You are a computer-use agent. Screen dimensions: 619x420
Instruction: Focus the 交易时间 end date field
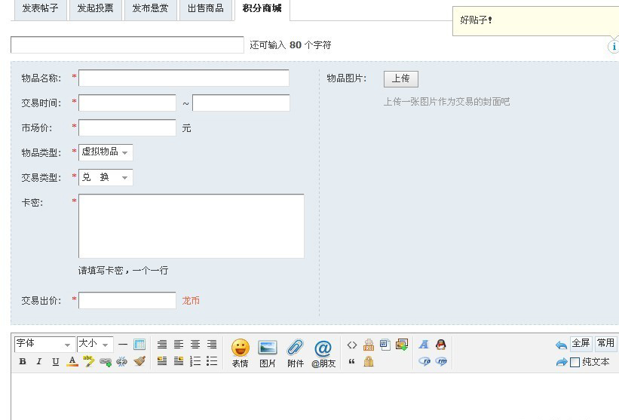[x=241, y=103]
